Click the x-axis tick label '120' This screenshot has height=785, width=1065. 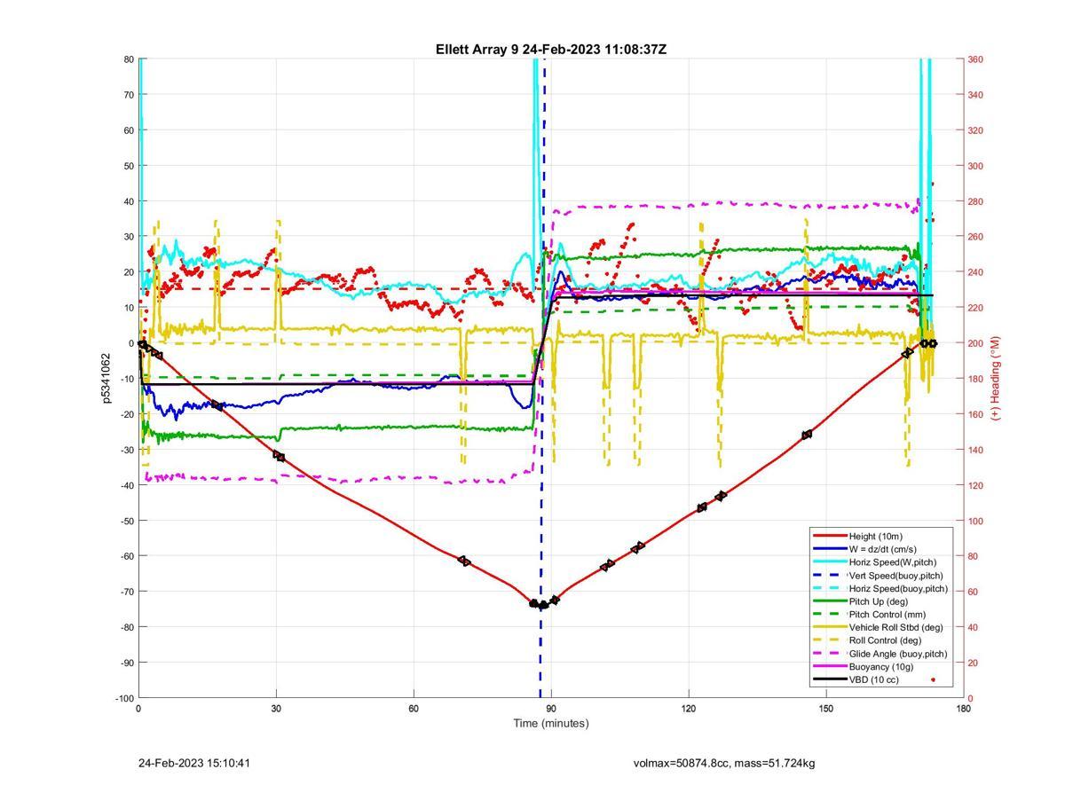pyautogui.click(x=689, y=709)
